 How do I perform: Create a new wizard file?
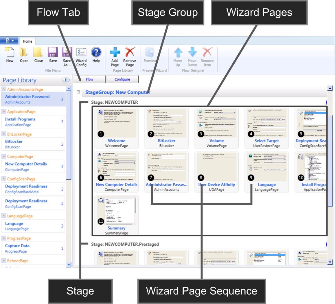point(10,55)
